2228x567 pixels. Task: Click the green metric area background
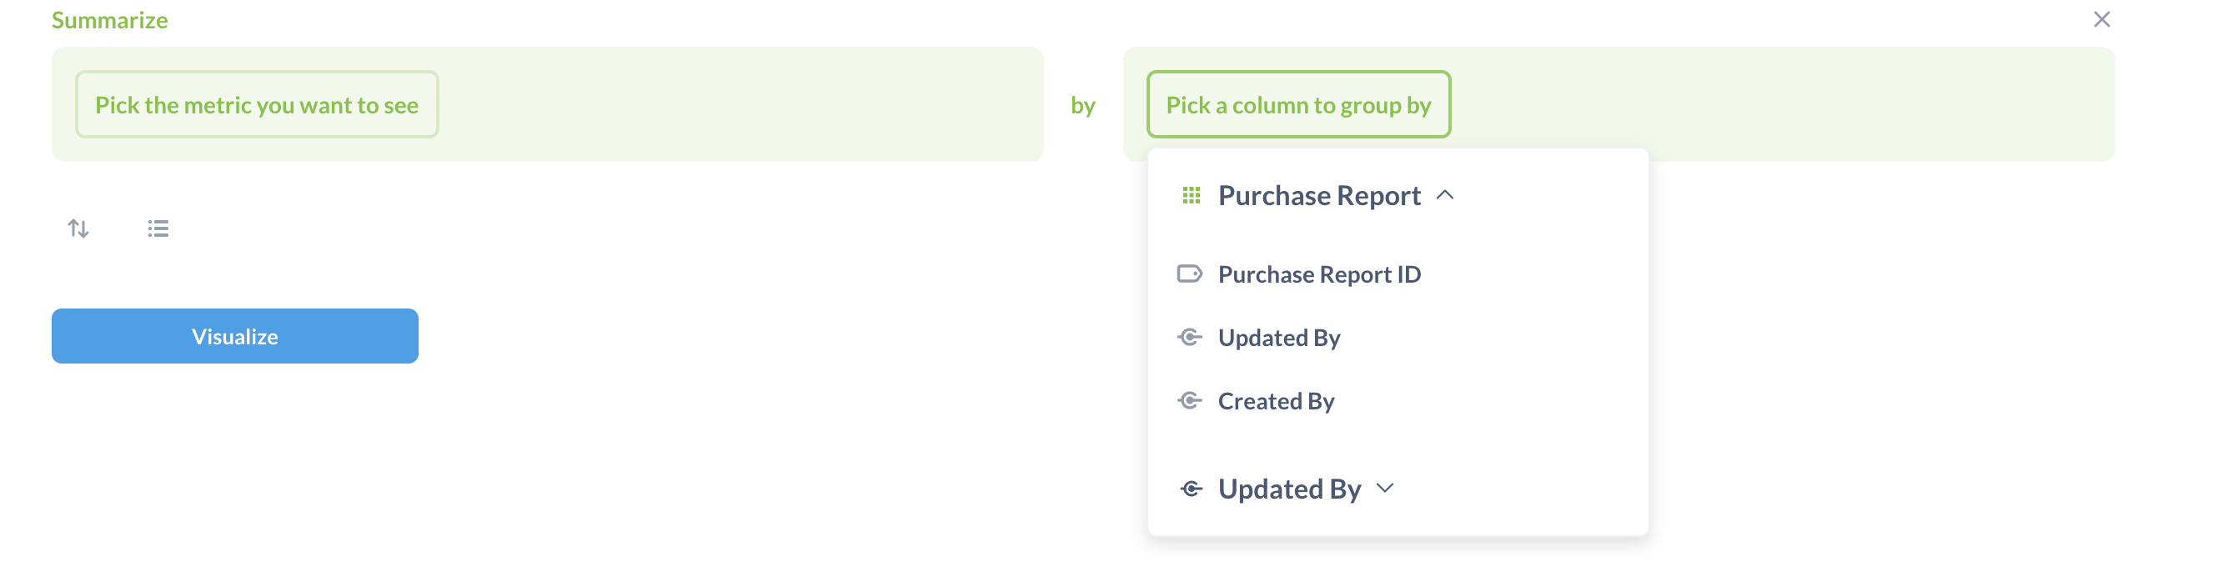coord(692,103)
